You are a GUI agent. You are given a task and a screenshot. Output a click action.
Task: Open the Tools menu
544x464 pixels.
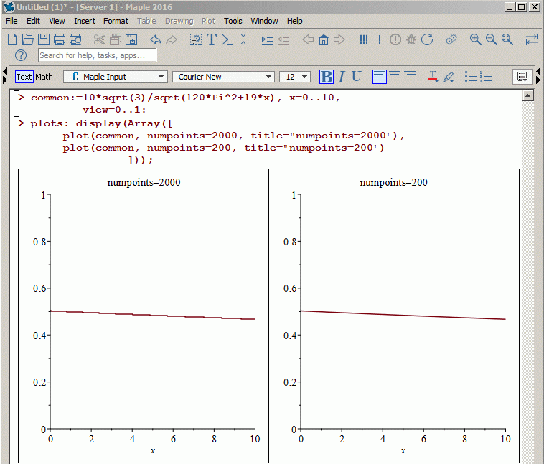(233, 21)
